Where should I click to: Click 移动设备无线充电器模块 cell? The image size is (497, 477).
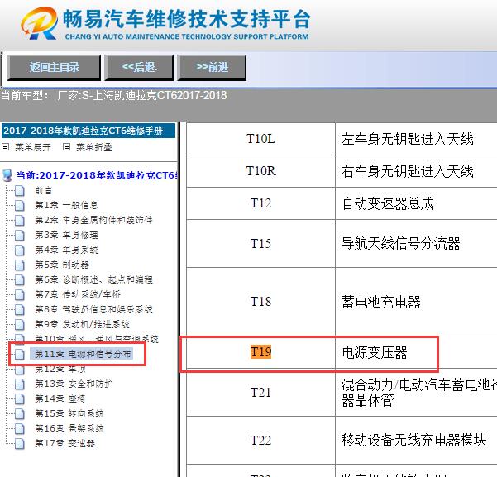pos(416,441)
